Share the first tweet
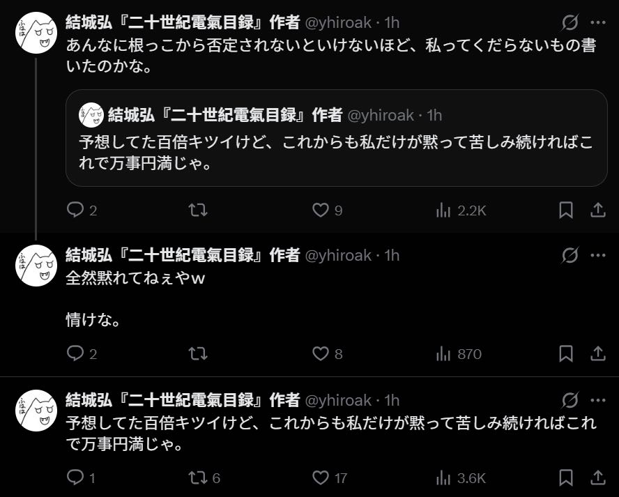 [x=598, y=210]
